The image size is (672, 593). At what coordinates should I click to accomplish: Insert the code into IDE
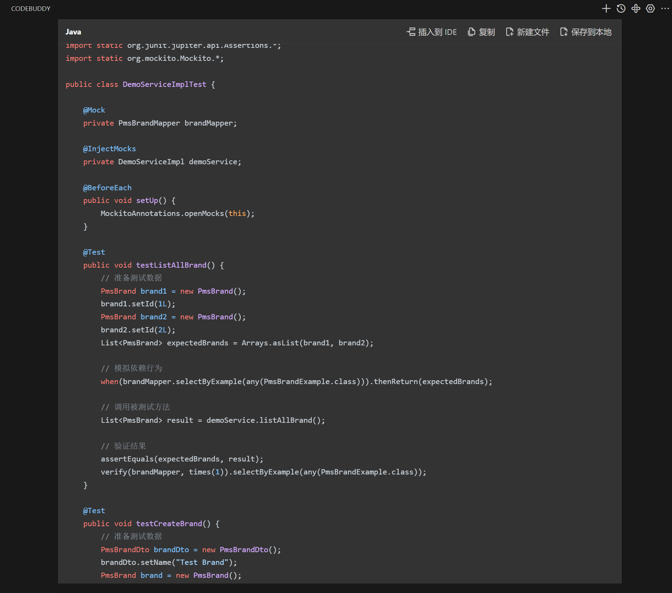(x=432, y=32)
